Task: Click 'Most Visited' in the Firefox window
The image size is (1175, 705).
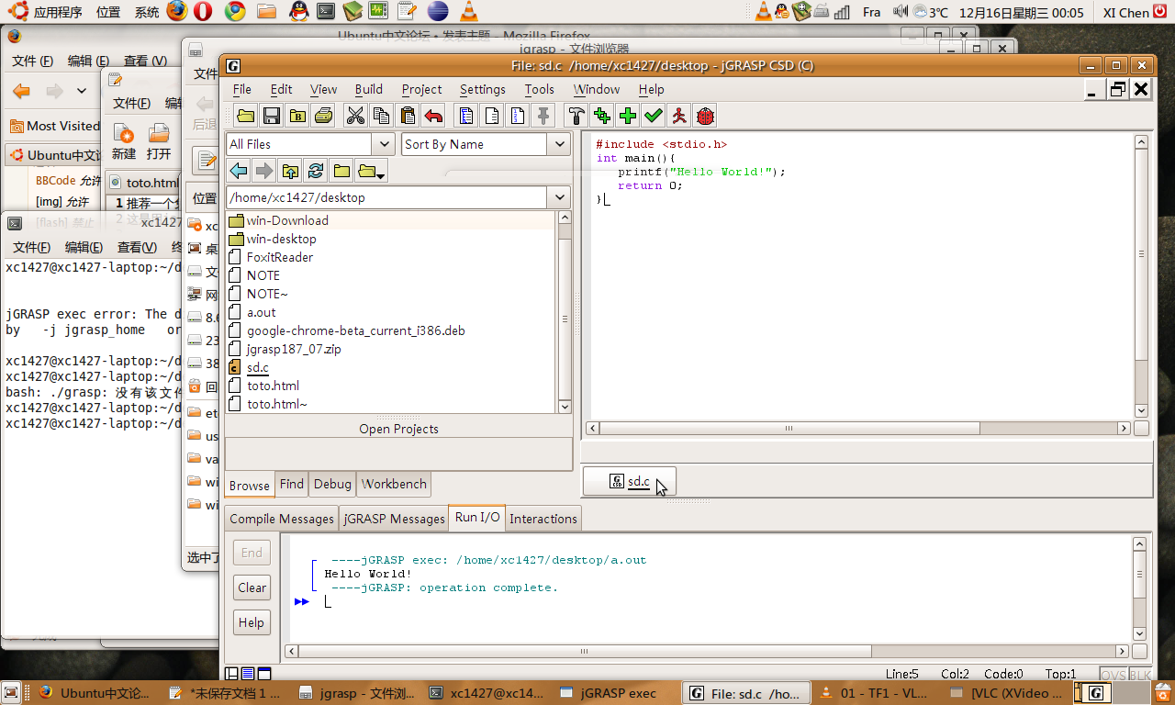Action: tap(54, 126)
